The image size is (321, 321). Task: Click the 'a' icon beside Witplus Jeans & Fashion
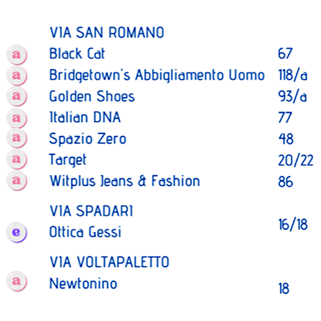coord(17,181)
